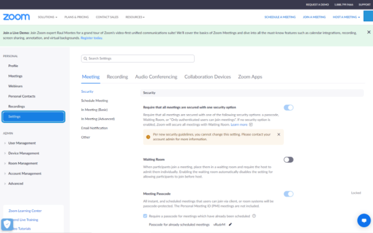Click Schedule a Meeting
Screen dimensions: 373x233
click(280, 17)
